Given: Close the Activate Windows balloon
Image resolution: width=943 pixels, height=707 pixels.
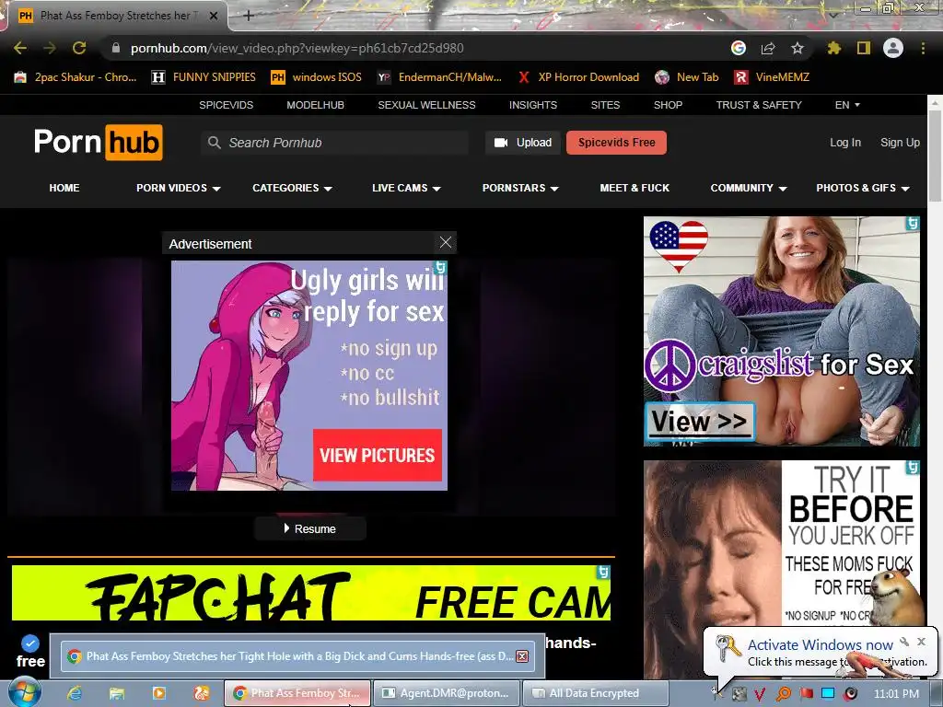Looking at the screenshot, I should pyautogui.click(x=921, y=642).
